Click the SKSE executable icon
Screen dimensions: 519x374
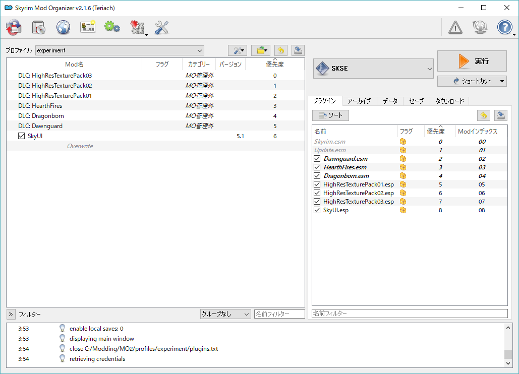[x=322, y=69]
